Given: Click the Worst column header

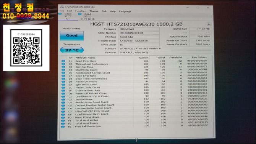Looking at the screenshot, I should tap(161, 58).
